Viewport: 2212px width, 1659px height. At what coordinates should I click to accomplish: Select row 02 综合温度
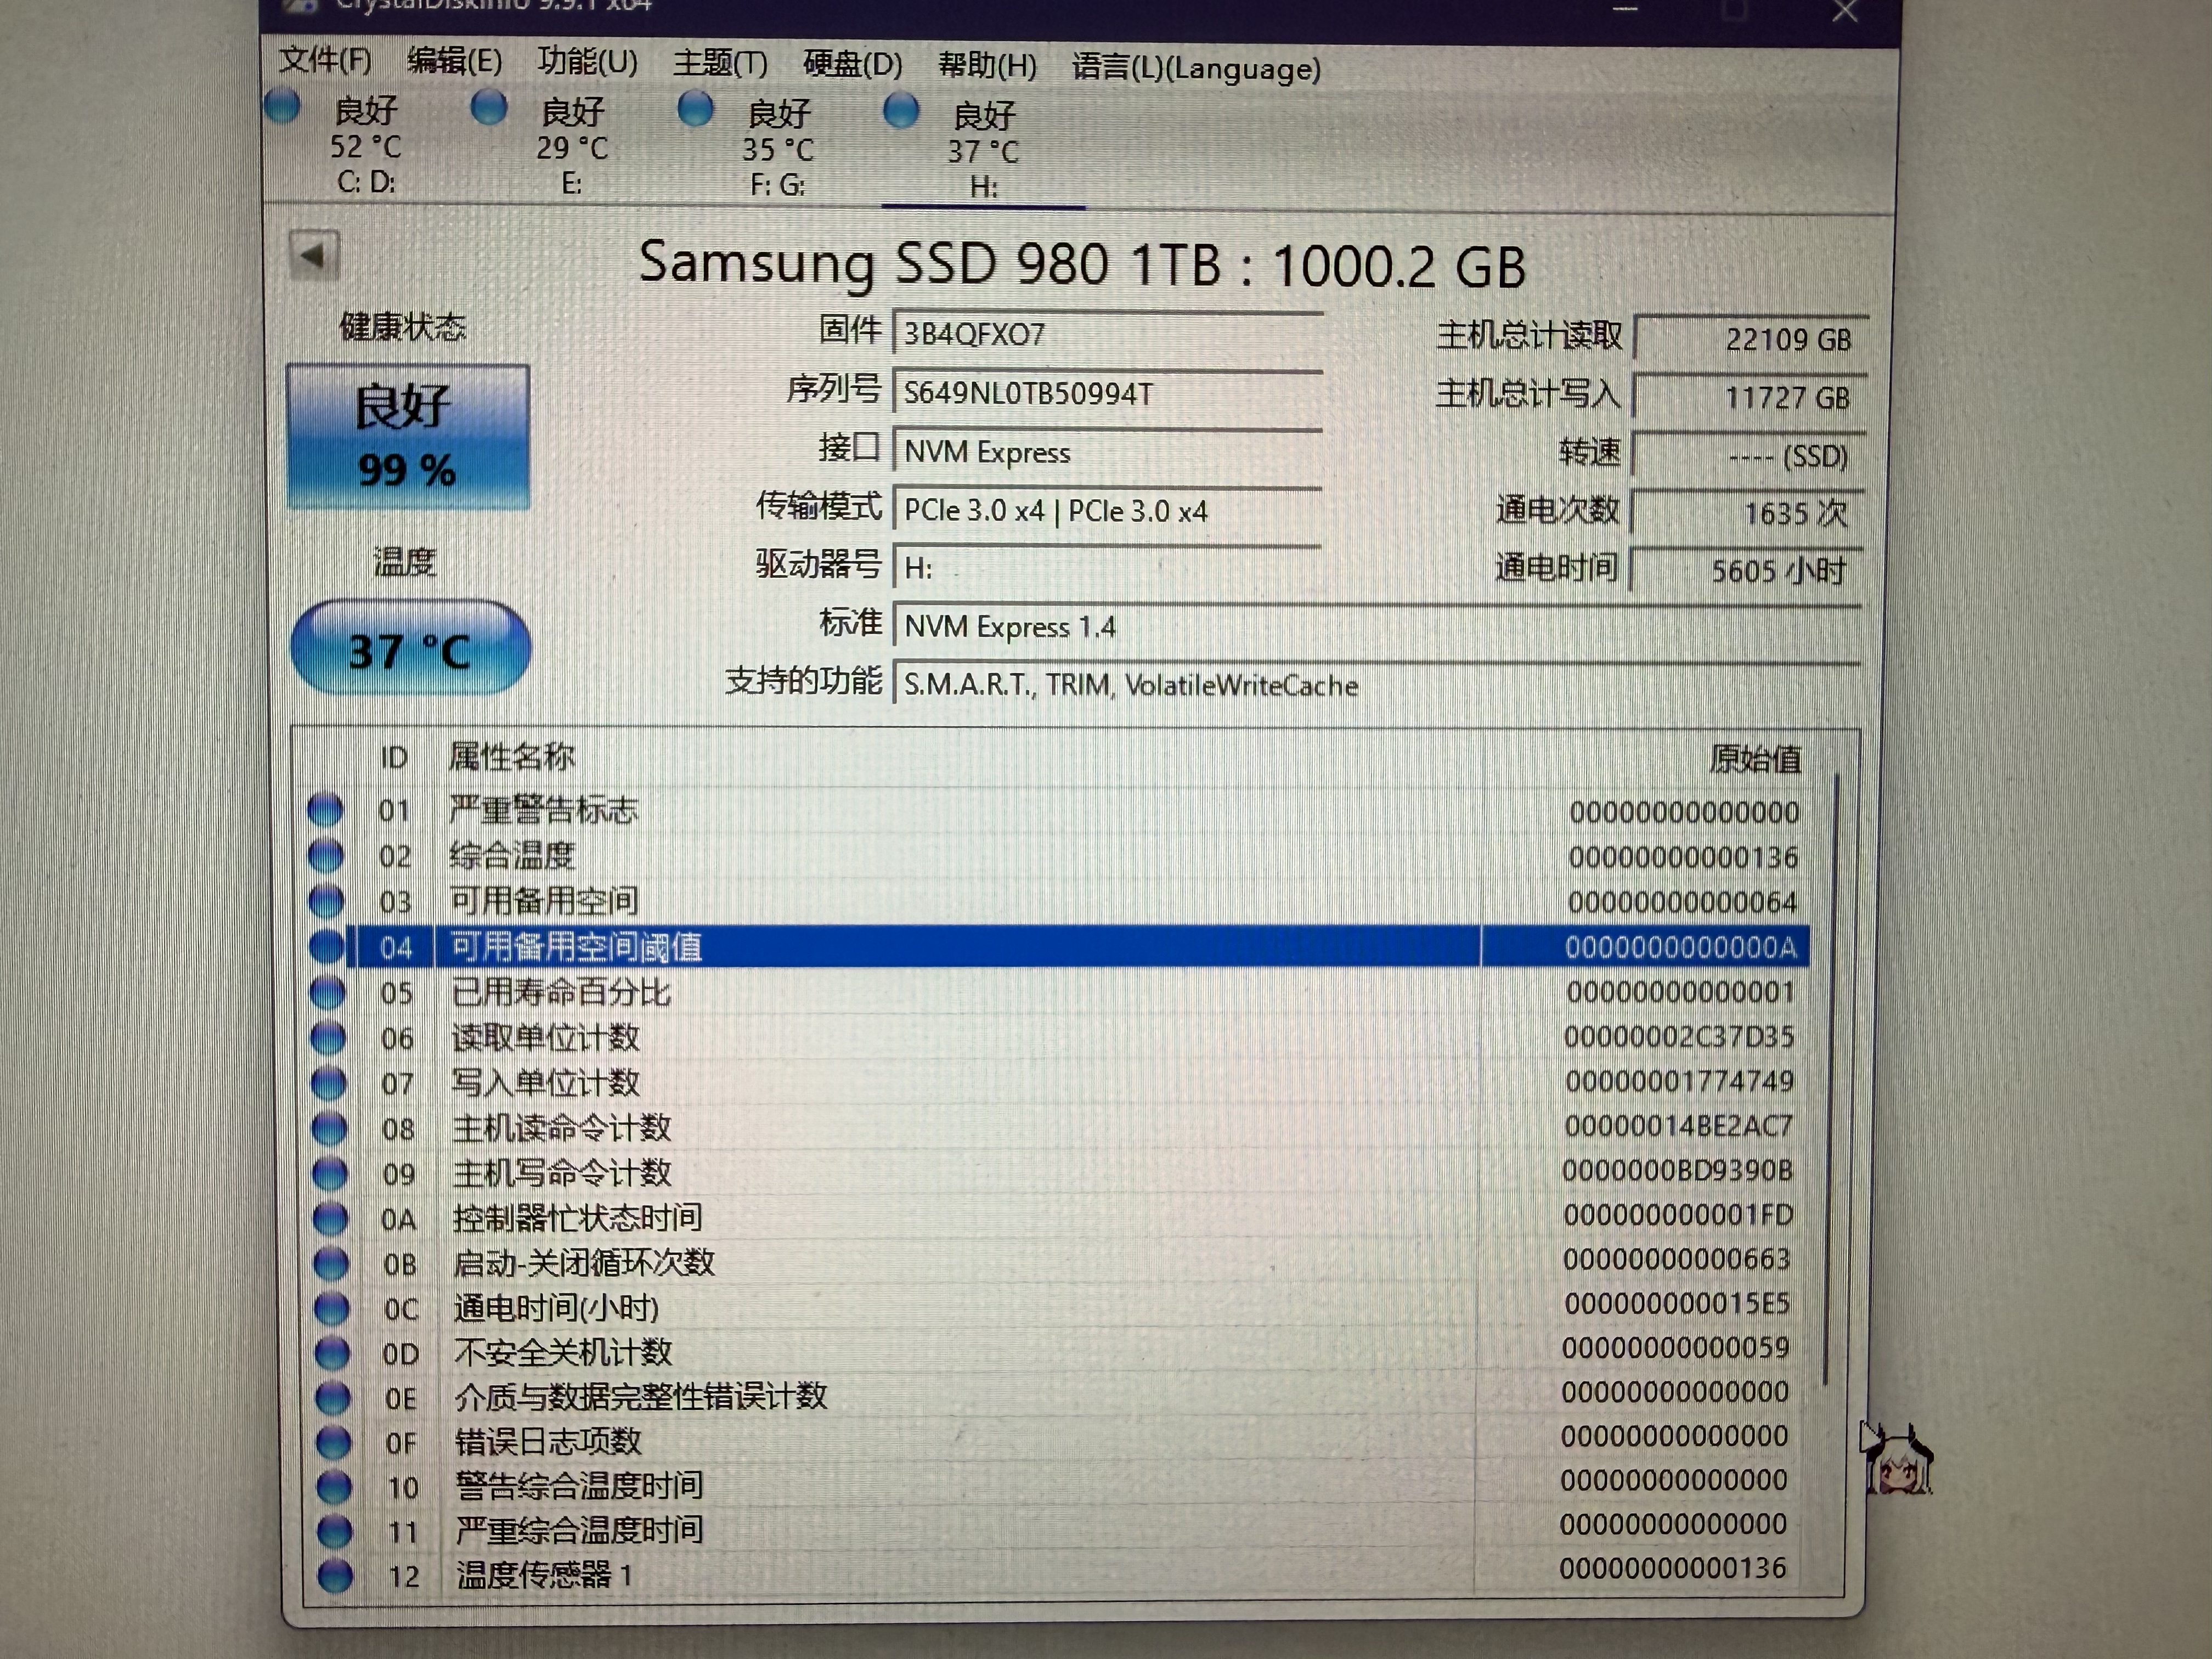[x=1057, y=856]
